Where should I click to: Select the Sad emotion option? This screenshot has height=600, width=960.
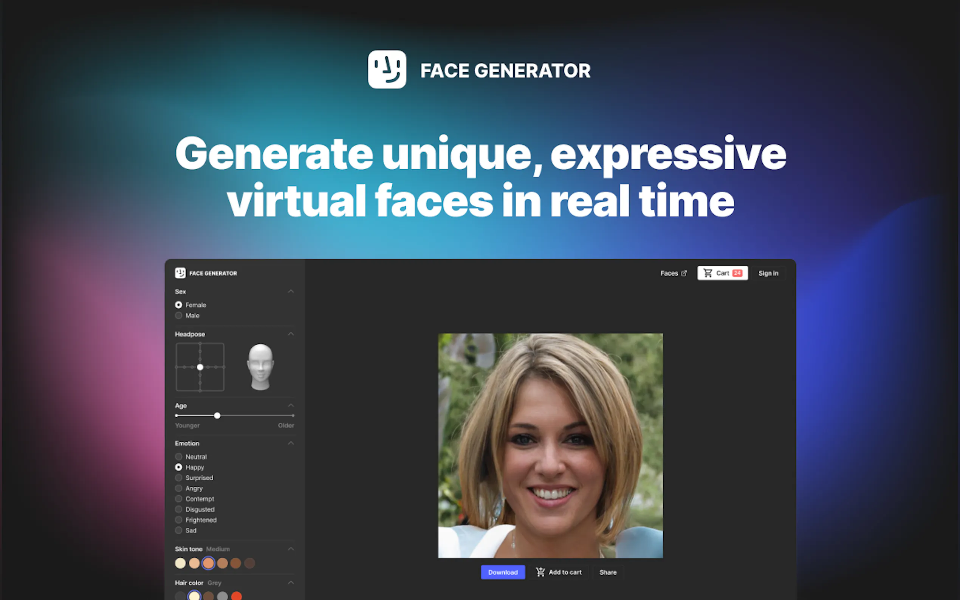pos(179,530)
